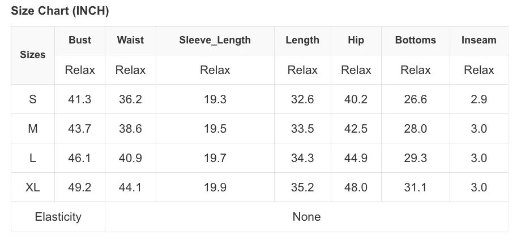
Task: Select the S size row label
Action: 33,99
